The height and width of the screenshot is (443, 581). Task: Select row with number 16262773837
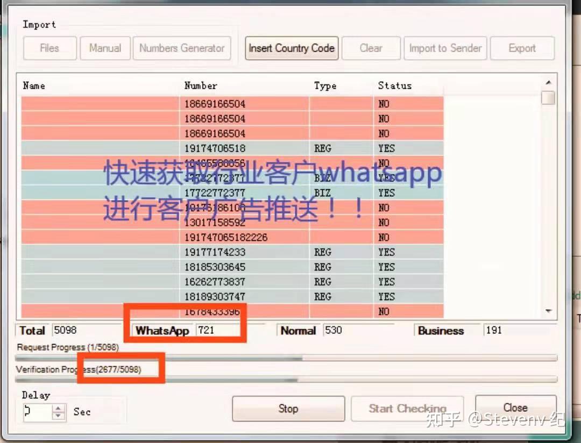232,282
